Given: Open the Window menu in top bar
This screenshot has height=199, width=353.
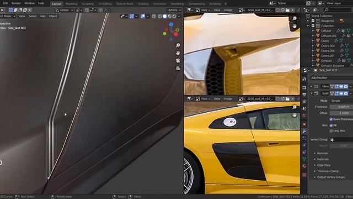Looking at the screenshot, I should click(x=29, y=3).
